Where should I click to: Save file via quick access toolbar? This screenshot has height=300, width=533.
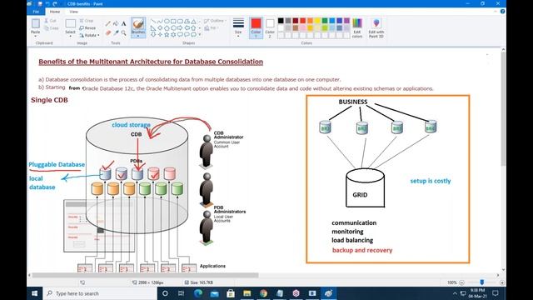(x=40, y=3)
